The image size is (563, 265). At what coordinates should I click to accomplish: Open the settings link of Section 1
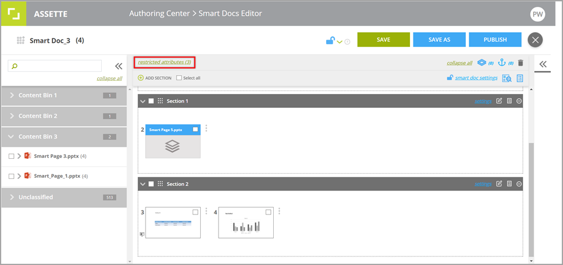(483, 102)
